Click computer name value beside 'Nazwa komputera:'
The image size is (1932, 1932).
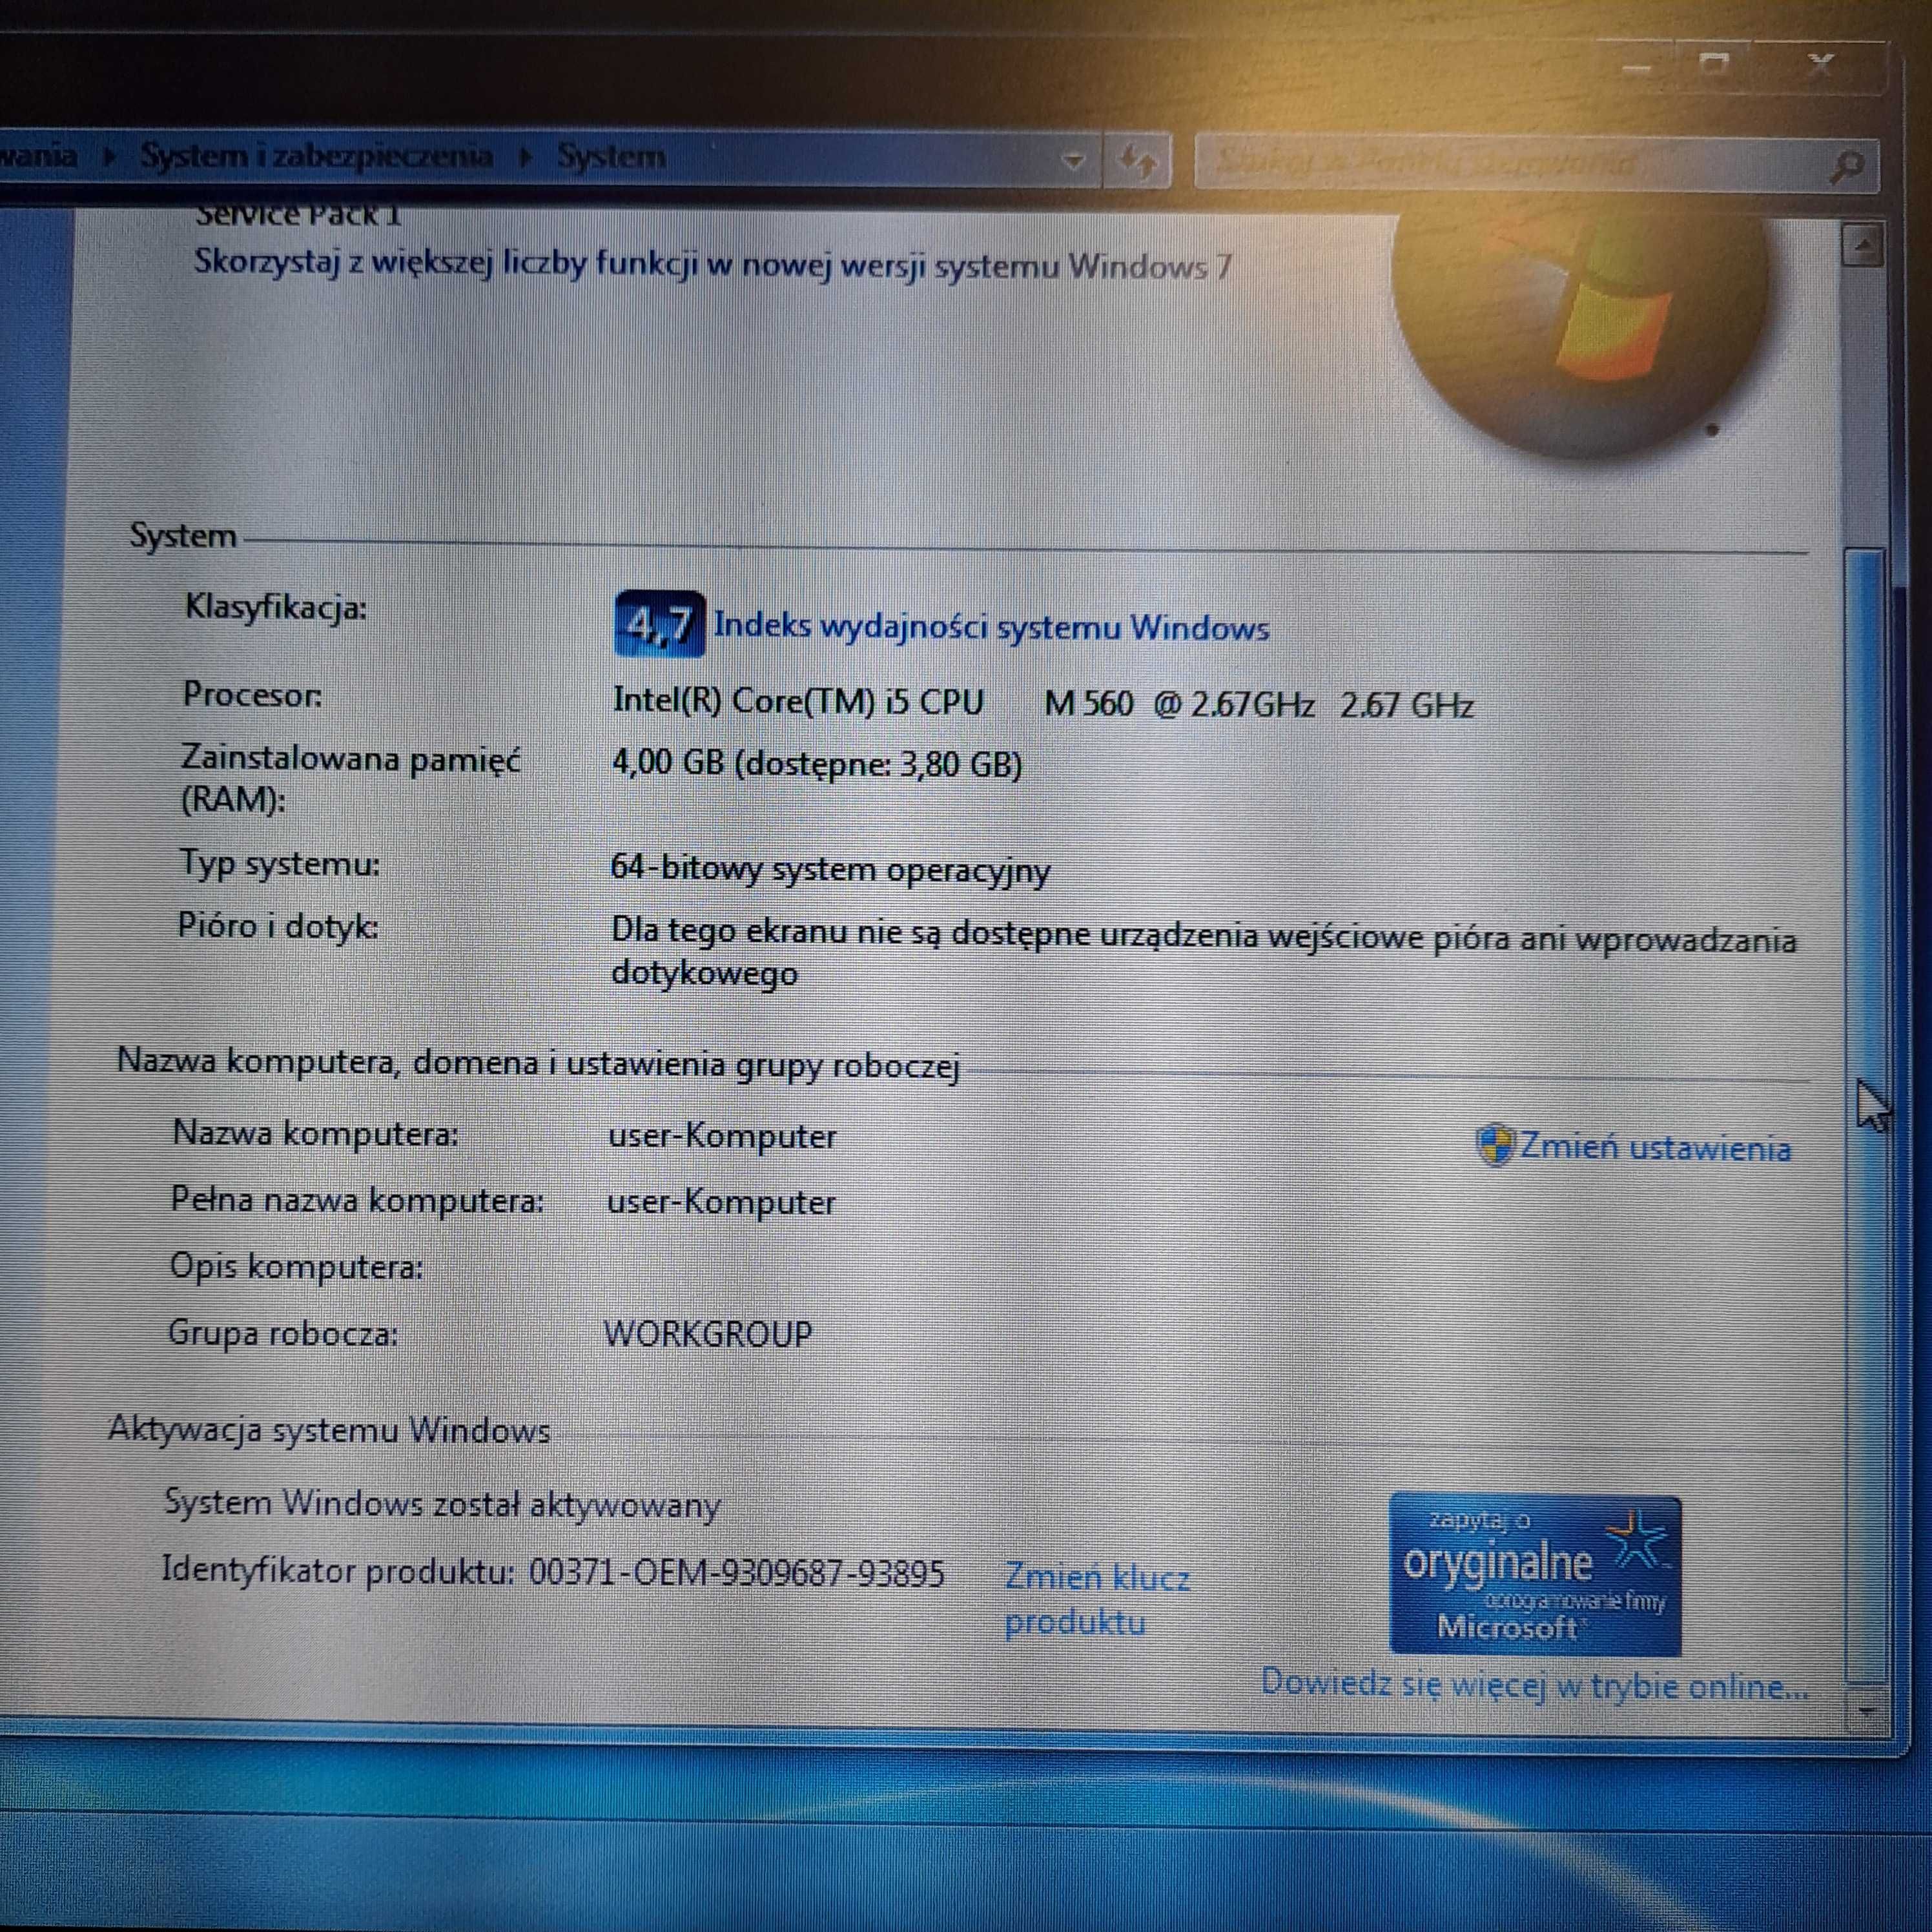(722, 1136)
